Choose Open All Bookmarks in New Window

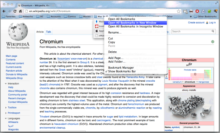135,23
